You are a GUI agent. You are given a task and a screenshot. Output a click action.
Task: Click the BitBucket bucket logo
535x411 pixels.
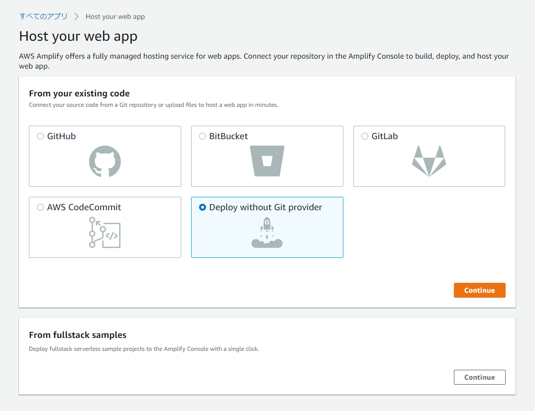(267, 161)
